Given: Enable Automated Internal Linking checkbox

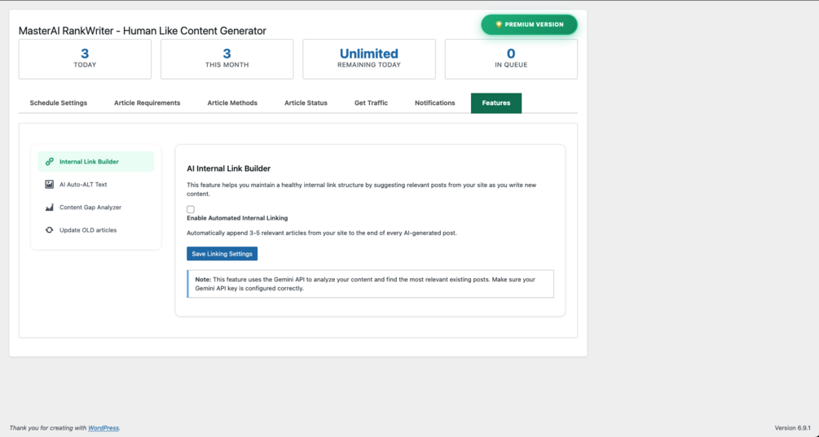Looking at the screenshot, I should (191, 209).
